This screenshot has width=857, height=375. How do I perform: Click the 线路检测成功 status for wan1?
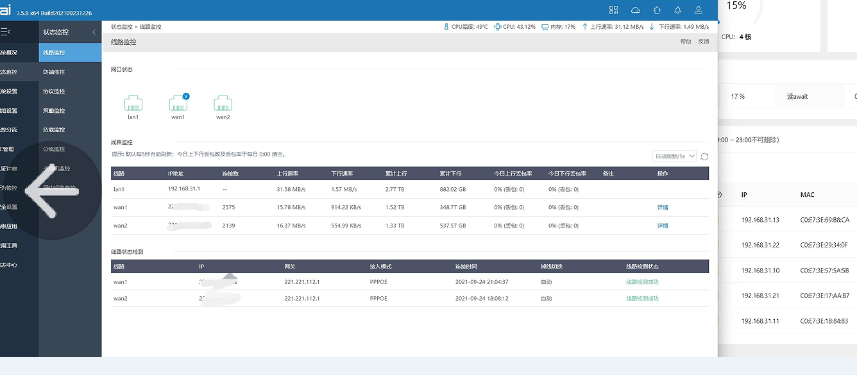pyautogui.click(x=642, y=282)
